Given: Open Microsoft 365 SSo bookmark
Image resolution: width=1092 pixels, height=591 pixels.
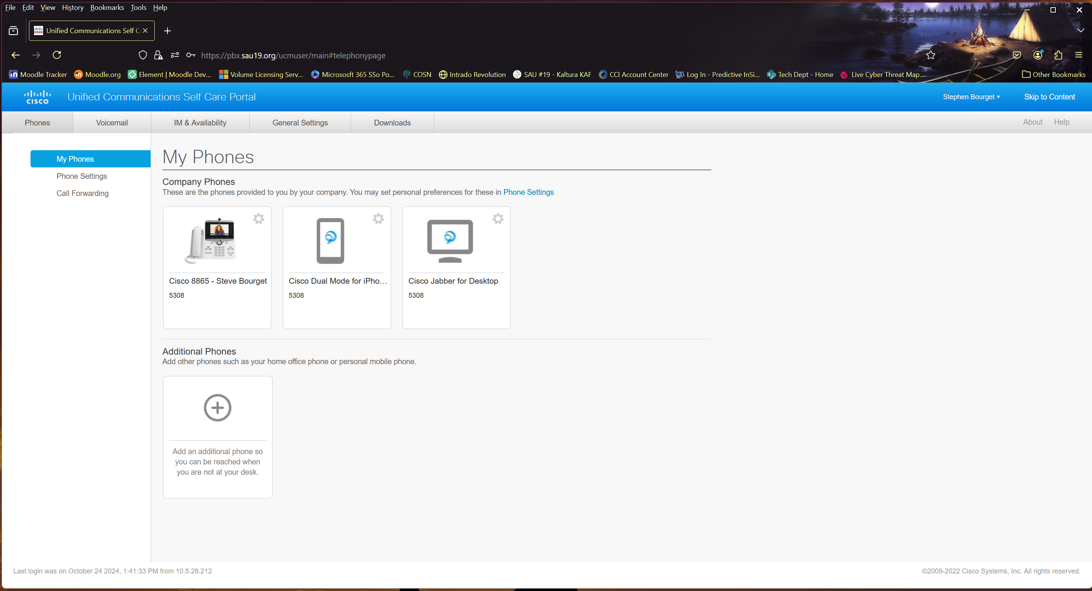Looking at the screenshot, I should (x=353, y=75).
